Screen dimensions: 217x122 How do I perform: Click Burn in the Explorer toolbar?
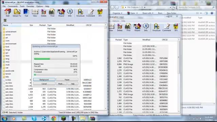click(x=160, y=13)
